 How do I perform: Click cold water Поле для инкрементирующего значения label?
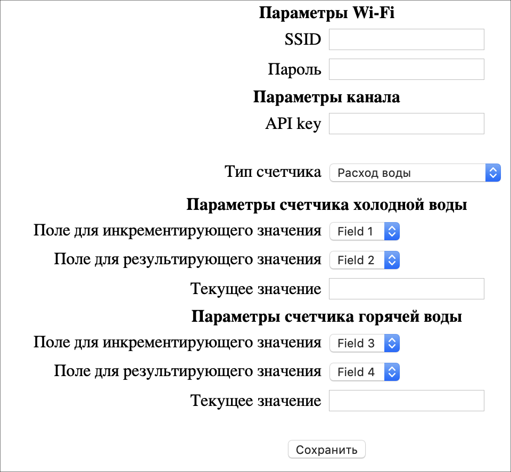(177, 231)
